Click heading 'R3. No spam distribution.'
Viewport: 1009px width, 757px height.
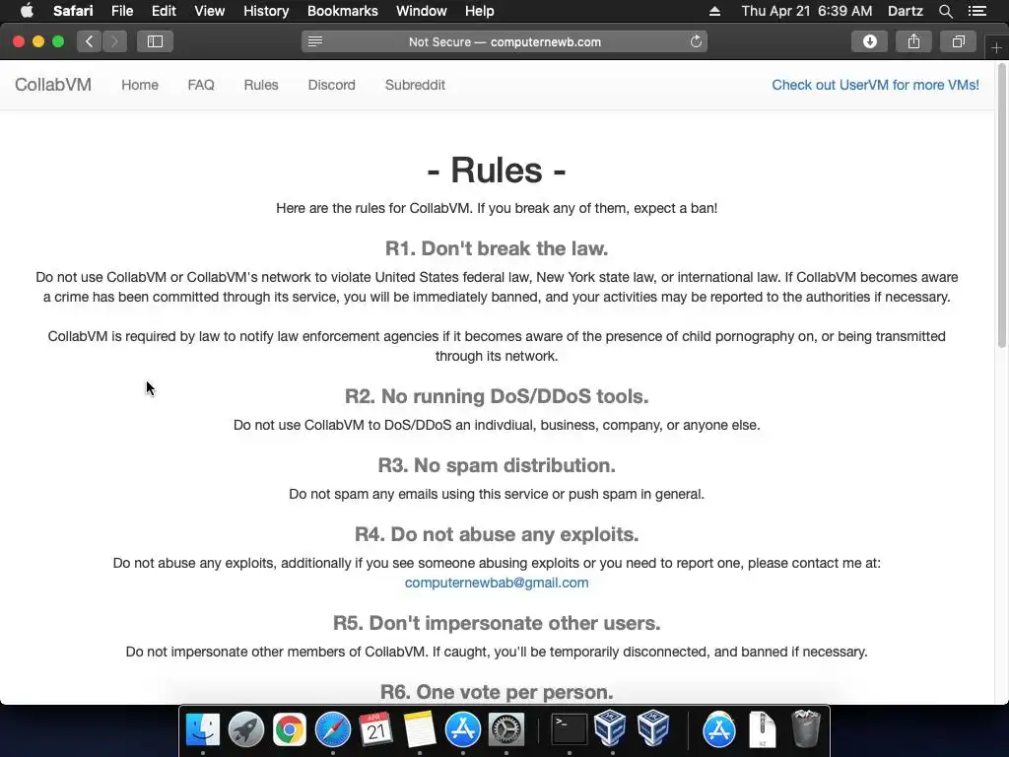[x=497, y=465]
